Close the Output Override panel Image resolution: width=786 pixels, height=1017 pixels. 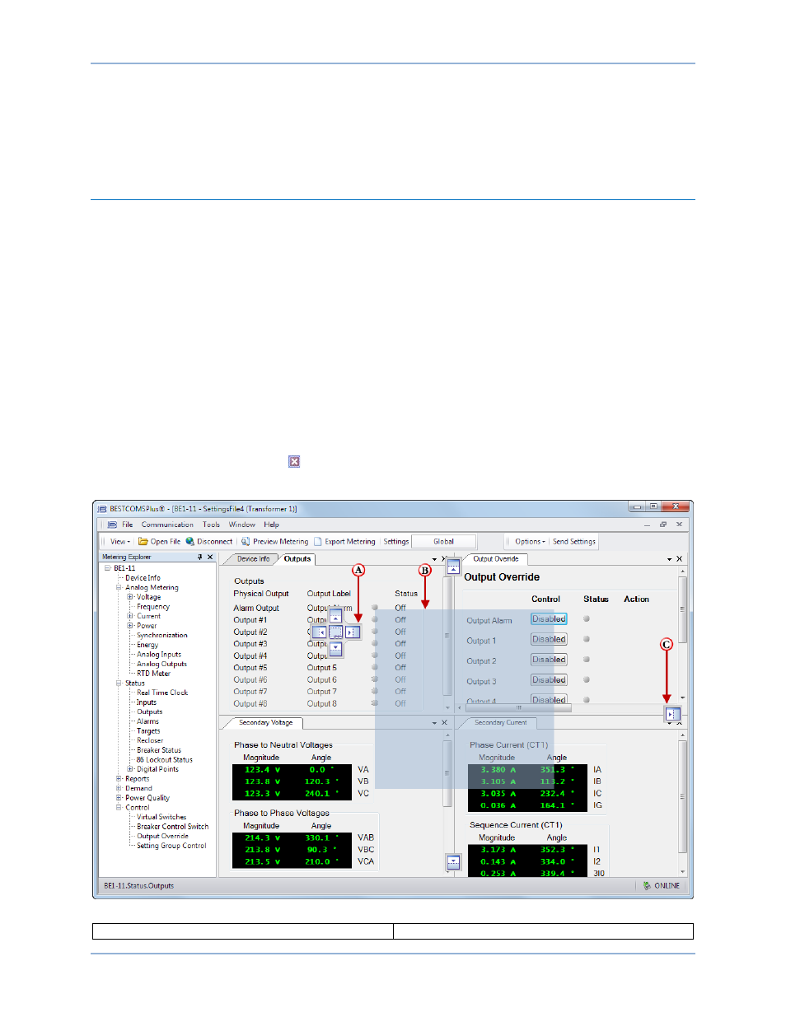(680, 559)
